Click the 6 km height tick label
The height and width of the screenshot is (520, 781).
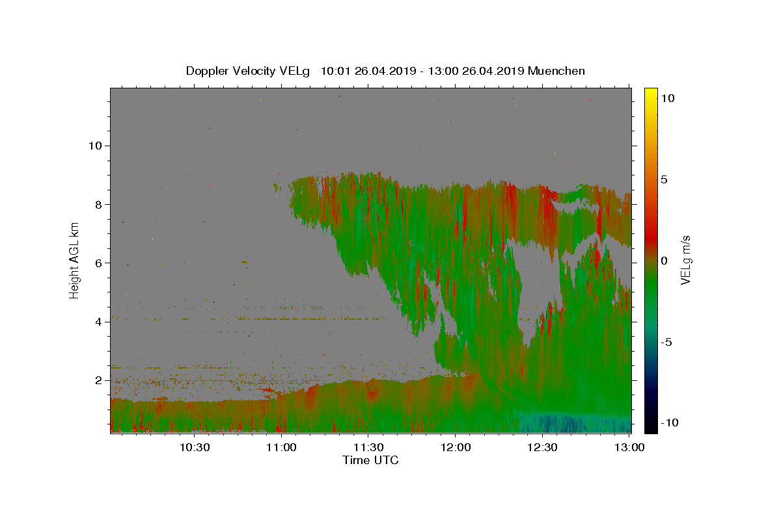click(99, 263)
